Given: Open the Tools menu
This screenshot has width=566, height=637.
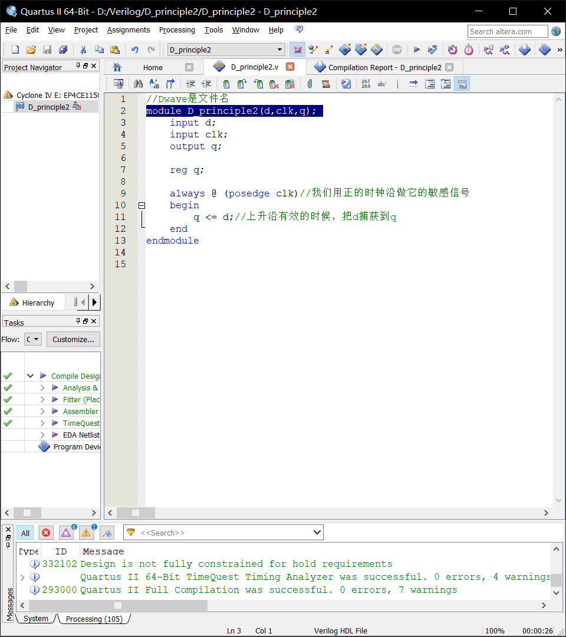Looking at the screenshot, I should tap(213, 29).
